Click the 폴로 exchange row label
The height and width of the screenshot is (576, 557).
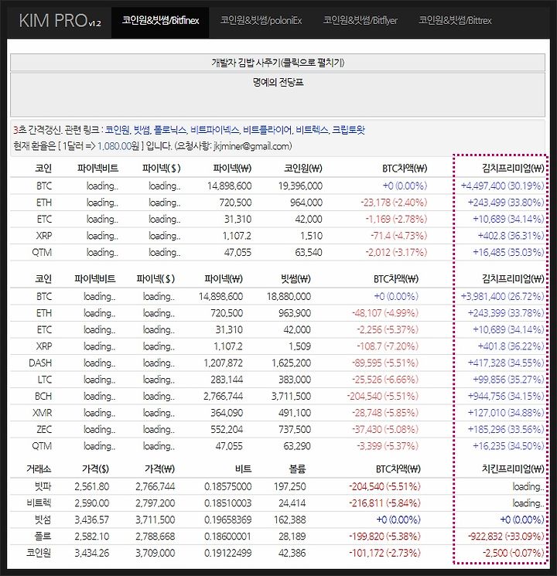(43, 537)
